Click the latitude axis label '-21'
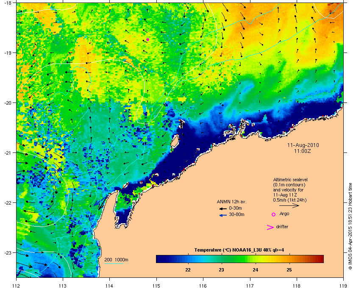Image resolution: width=356 pixels, height=288 pixels. [x=8, y=153]
